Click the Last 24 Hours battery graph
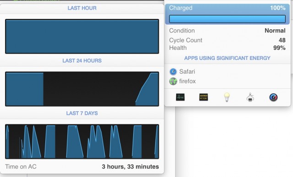The width and height of the screenshot is (293, 177). 82,89
